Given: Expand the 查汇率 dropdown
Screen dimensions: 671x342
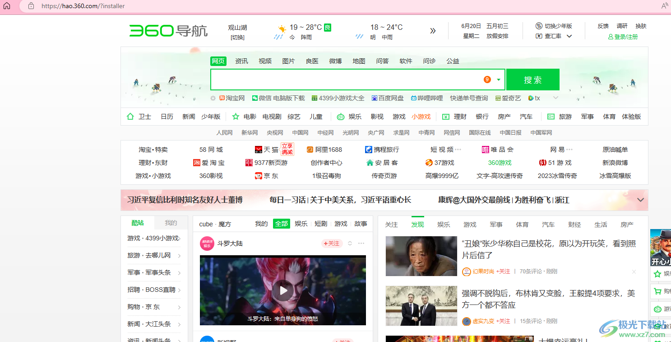Looking at the screenshot, I should click(569, 36).
